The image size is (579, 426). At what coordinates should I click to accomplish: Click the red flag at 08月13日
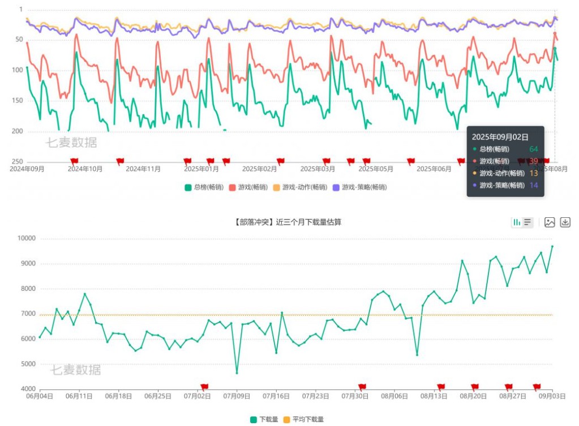[441, 387]
